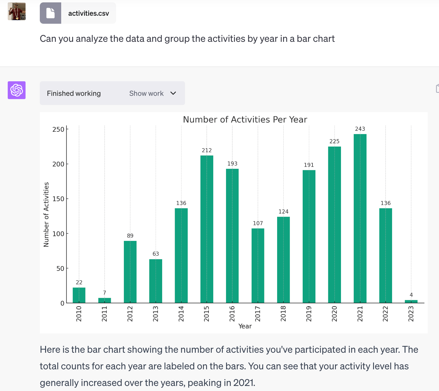Viewport: 439px width, 391px height.
Task: Click the ChatGPT logo icon
Action: 17,90
